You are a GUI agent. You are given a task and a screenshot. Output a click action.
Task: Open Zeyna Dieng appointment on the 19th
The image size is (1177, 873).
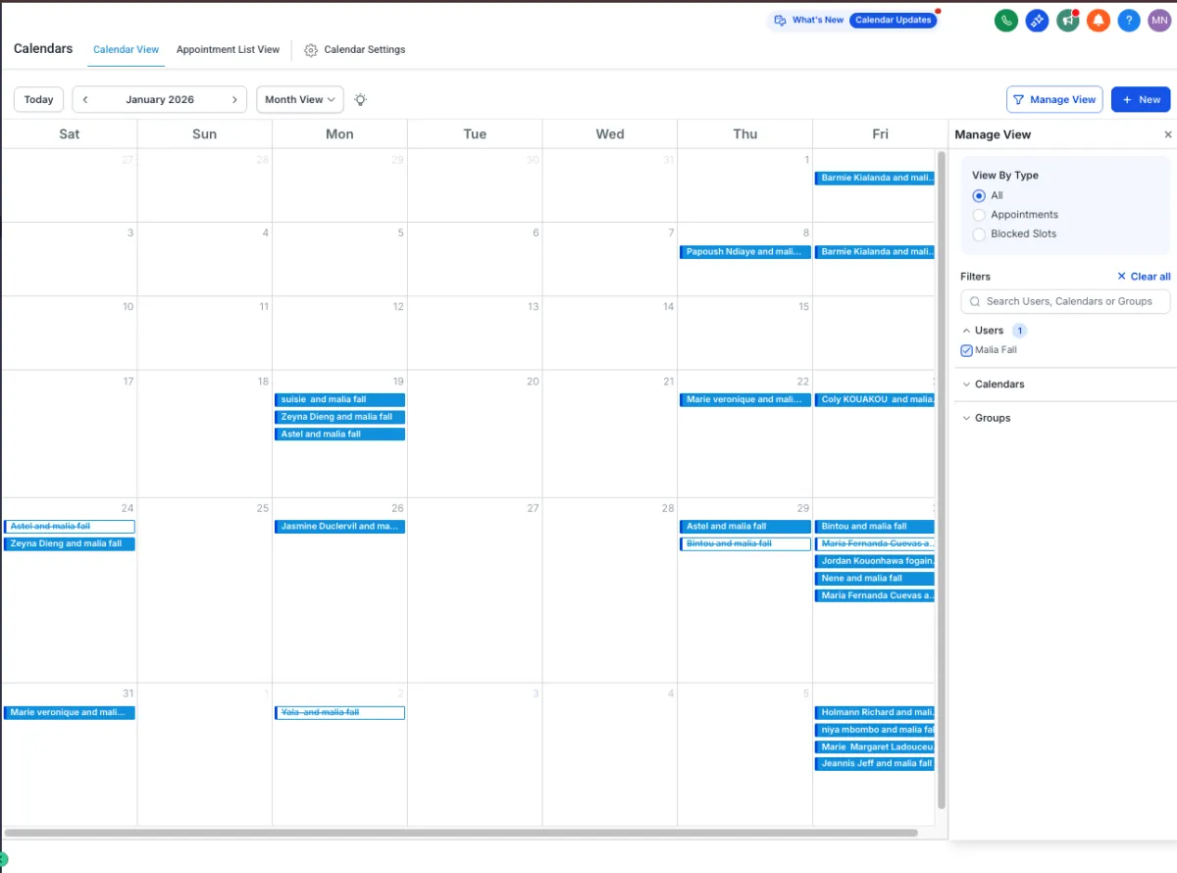[x=339, y=417]
